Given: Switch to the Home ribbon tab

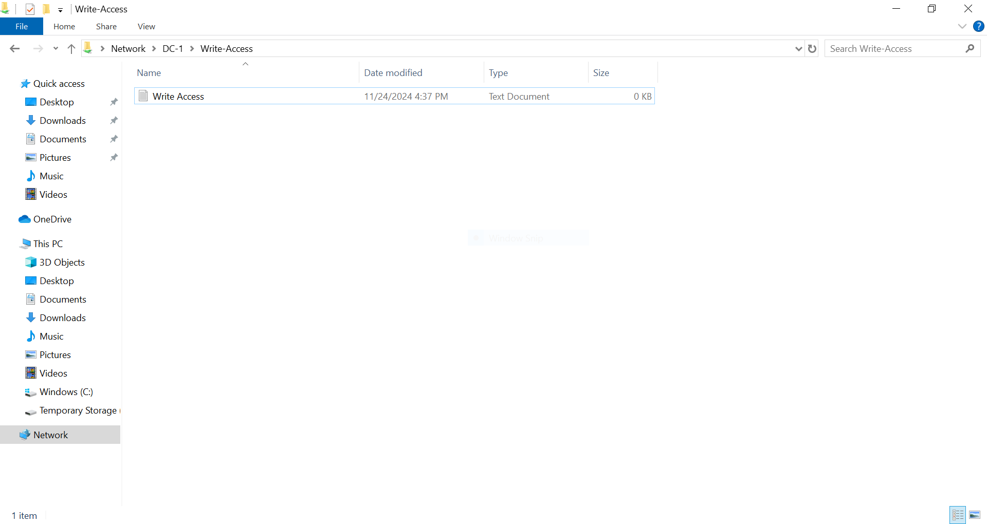Looking at the screenshot, I should 64,26.
